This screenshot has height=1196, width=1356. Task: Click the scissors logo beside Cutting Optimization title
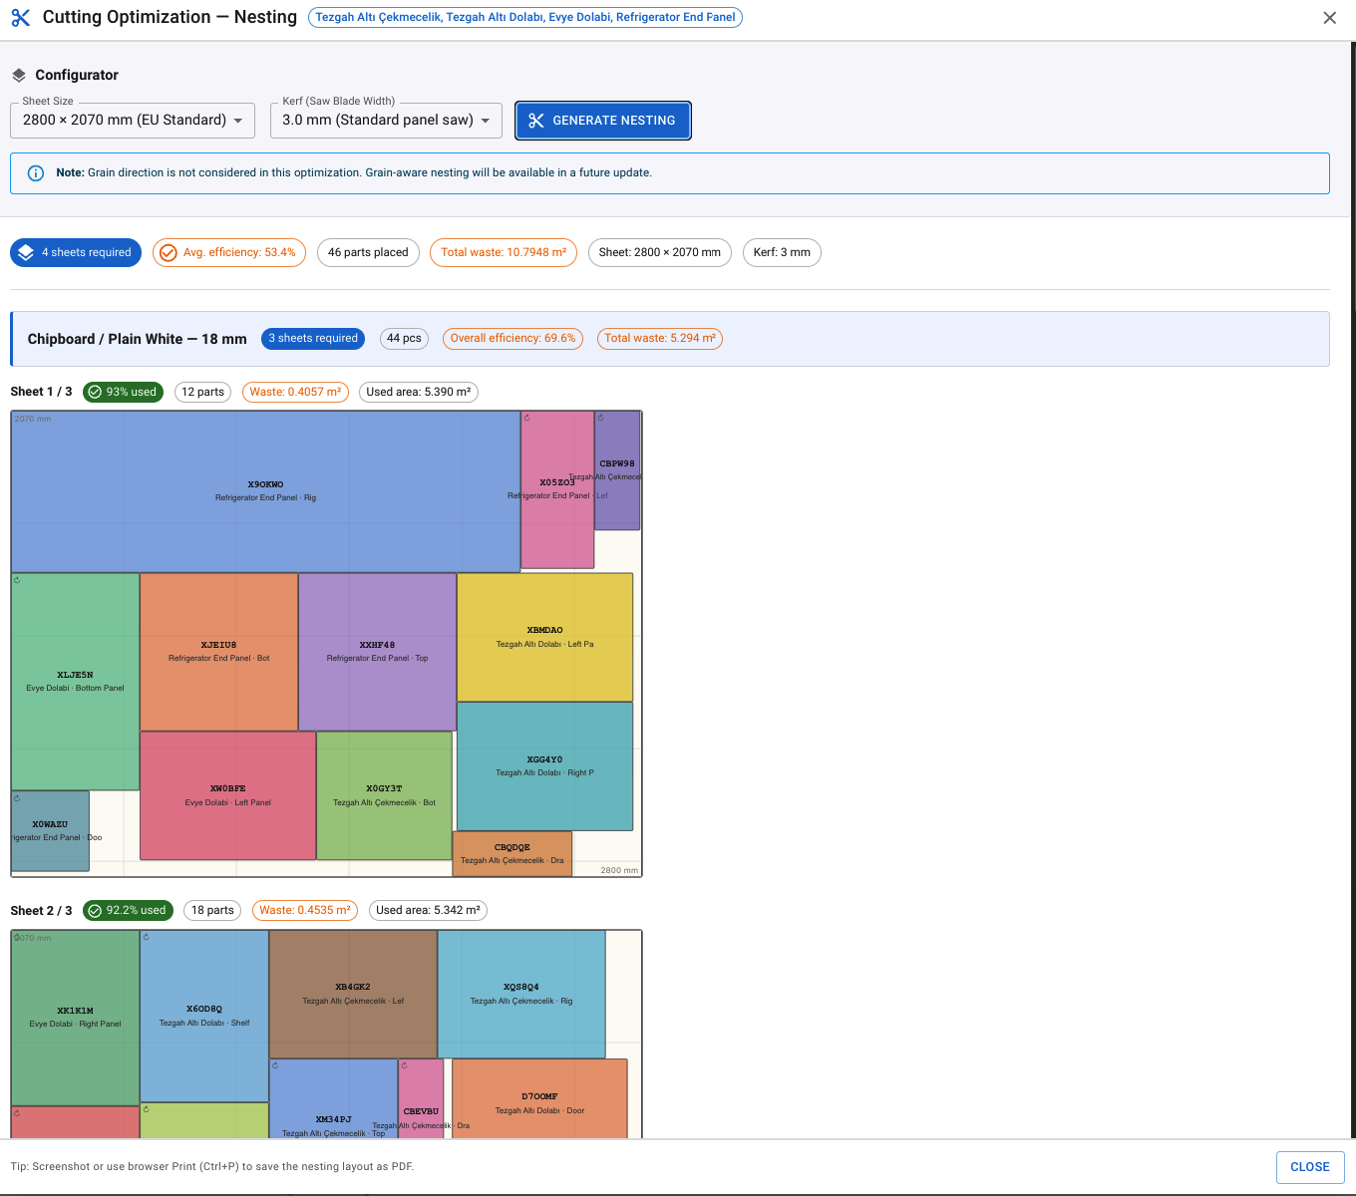[x=20, y=18]
